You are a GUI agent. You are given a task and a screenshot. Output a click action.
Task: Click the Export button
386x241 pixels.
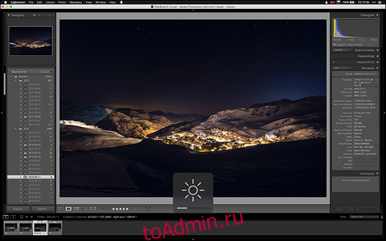click(42, 209)
